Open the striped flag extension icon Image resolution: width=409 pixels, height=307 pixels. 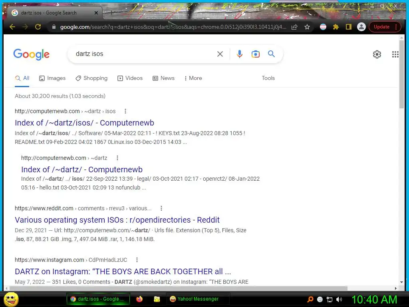[x=323, y=27]
